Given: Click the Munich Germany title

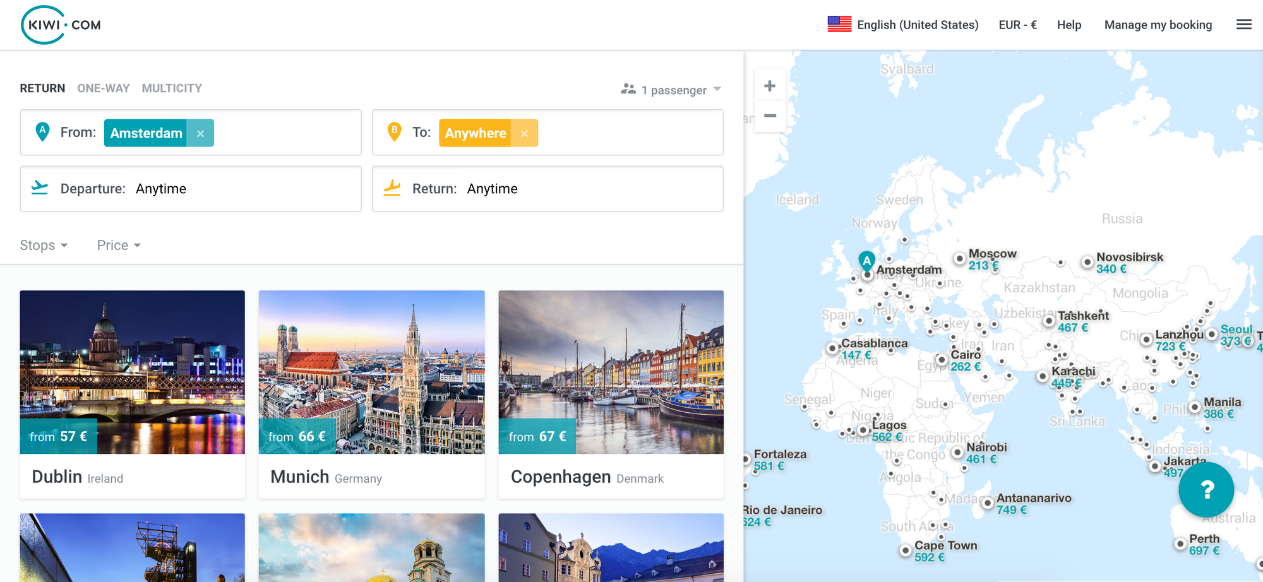Looking at the screenshot, I should point(326,477).
